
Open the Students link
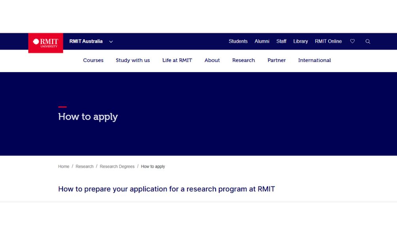pyautogui.click(x=238, y=41)
